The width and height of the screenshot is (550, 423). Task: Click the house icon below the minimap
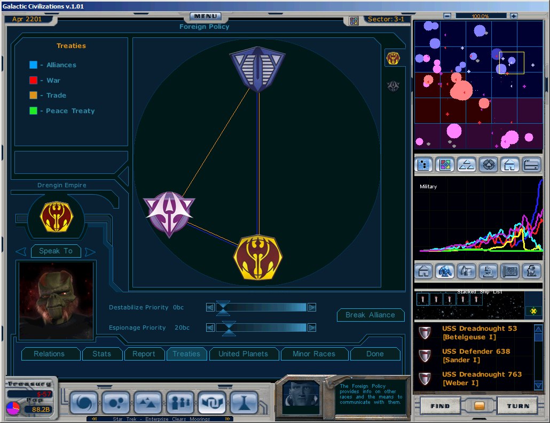click(x=509, y=164)
